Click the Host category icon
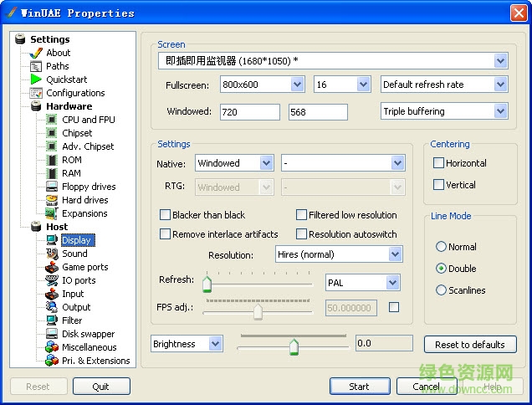The width and height of the screenshot is (532, 405). click(36, 227)
